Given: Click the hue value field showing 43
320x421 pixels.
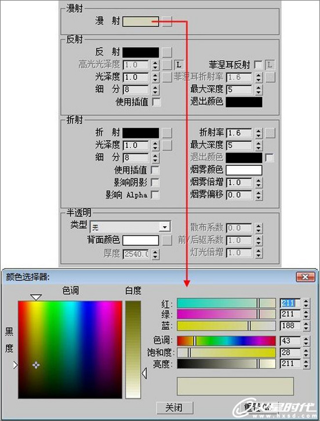Looking at the screenshot, I should tap(290, 341).
